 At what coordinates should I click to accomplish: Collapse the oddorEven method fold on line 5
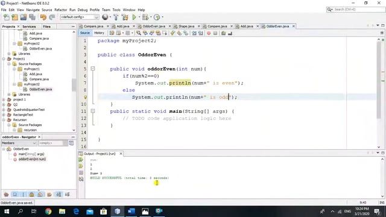coord(93,69)
